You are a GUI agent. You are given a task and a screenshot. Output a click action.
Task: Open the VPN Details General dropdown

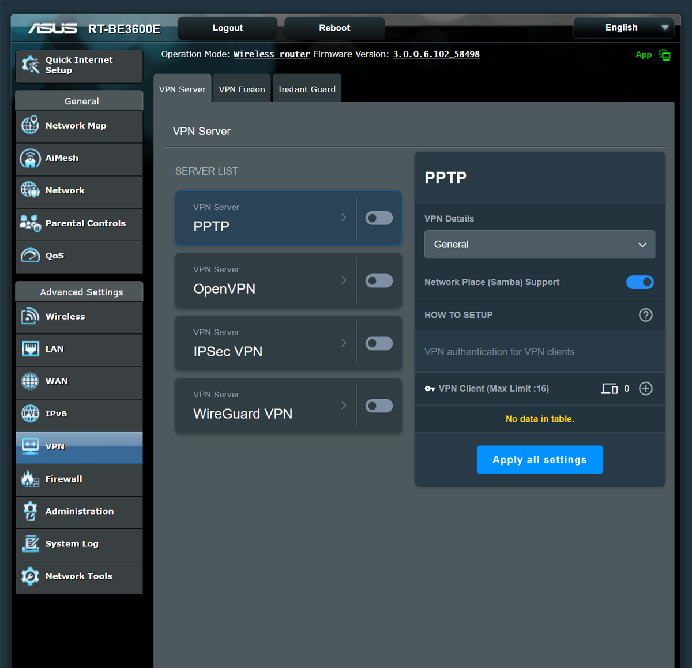[540, 245]
